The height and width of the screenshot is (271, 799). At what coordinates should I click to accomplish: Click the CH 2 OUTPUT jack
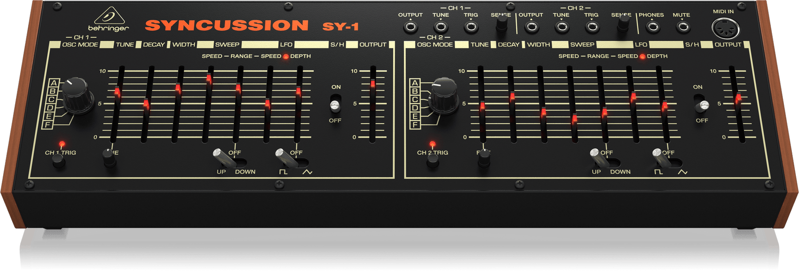point(531,27)
